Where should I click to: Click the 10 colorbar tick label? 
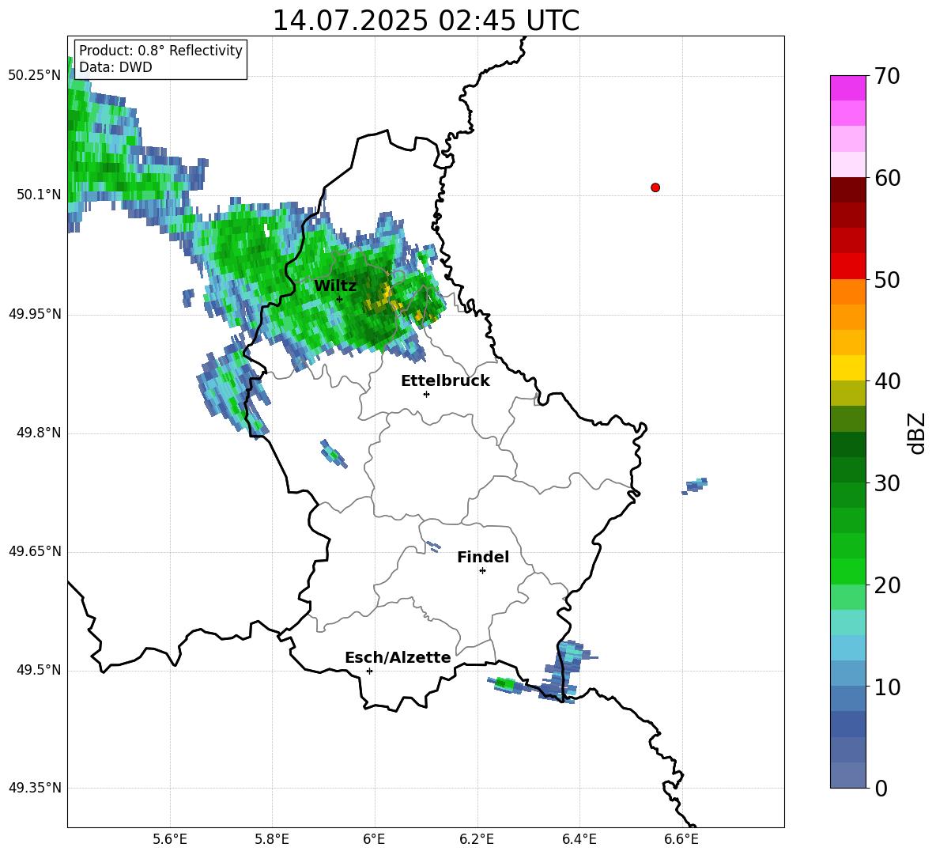click(887, 687)
